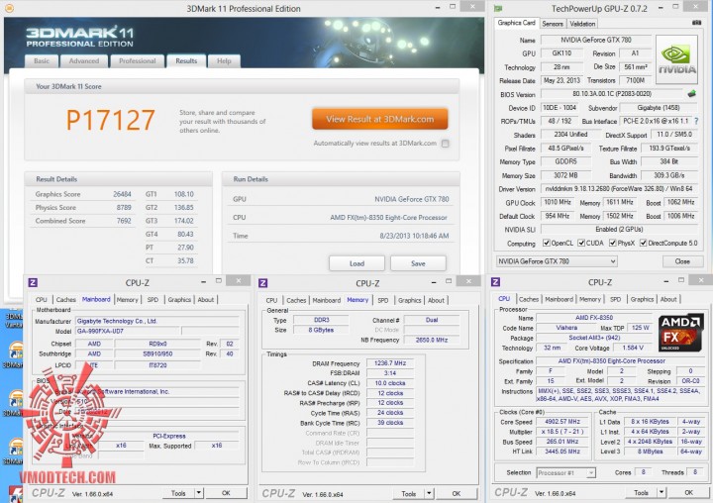Image resolution: width=713 pixels, height=503 pixels.
Task: Click the BIOS version save chip icon
Action: 691,94
